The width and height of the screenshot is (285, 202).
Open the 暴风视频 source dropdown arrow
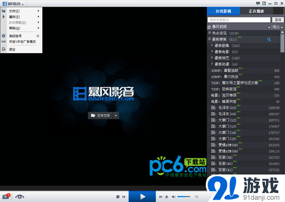click(269, 28)
